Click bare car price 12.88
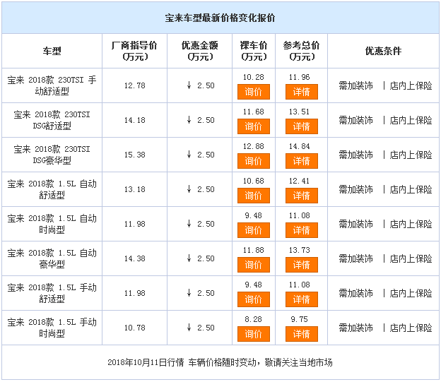 pos(254,146)
